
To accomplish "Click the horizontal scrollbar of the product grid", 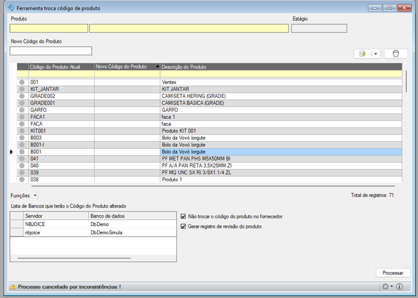I will [213, 186].
